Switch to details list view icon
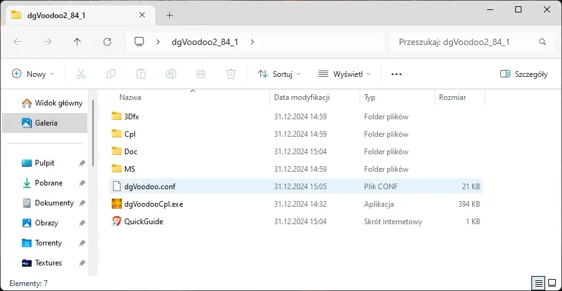Screen dimensions: 562x291 click(539, 284)
